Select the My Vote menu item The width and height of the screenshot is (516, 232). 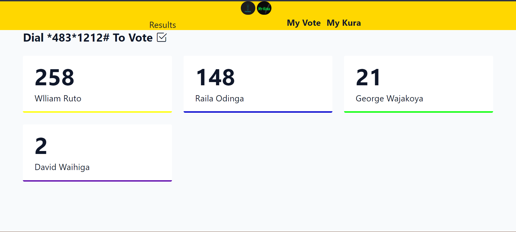coord(304,23)
